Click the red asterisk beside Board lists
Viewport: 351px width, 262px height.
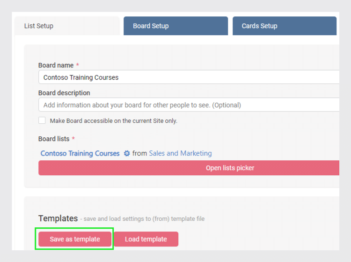click(x=73, y=138)
